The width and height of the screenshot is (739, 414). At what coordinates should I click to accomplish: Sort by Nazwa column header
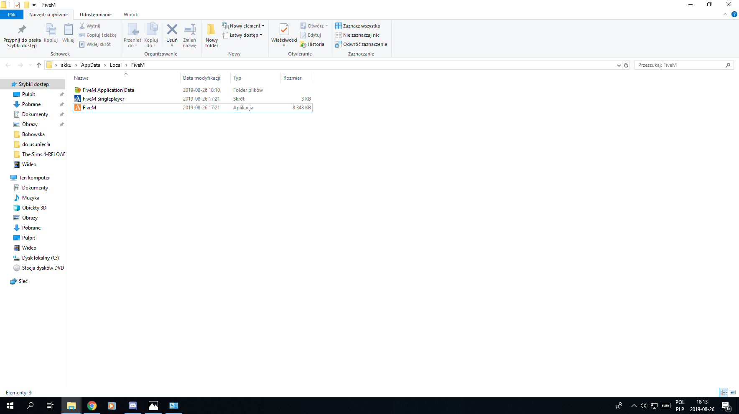pos(126,78)
